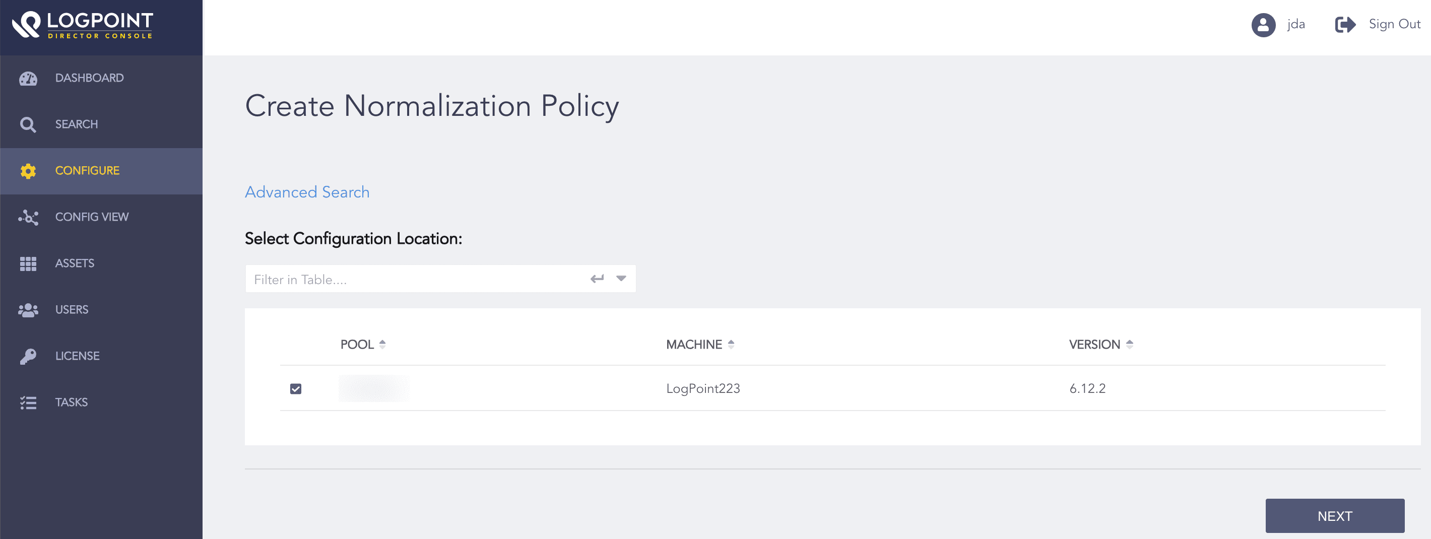Click the License key icon

point(28,356)
